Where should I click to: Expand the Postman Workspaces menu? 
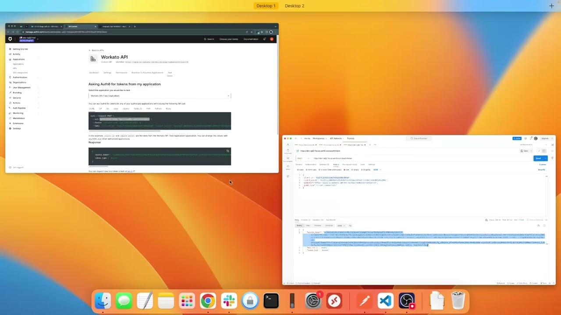point(320,138)
